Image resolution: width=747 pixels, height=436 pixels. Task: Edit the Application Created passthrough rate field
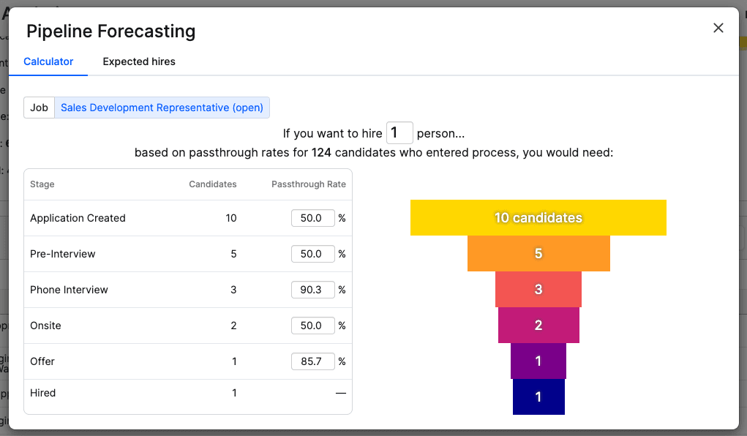point(312,218)
